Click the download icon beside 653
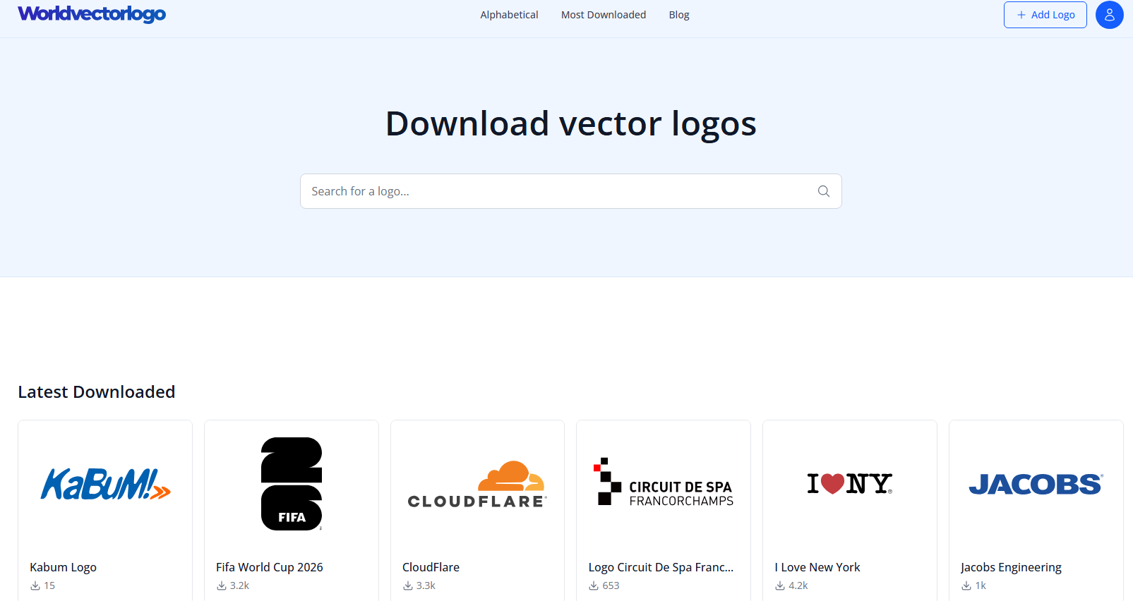The image size is (1133, 601). coord(594,585)
